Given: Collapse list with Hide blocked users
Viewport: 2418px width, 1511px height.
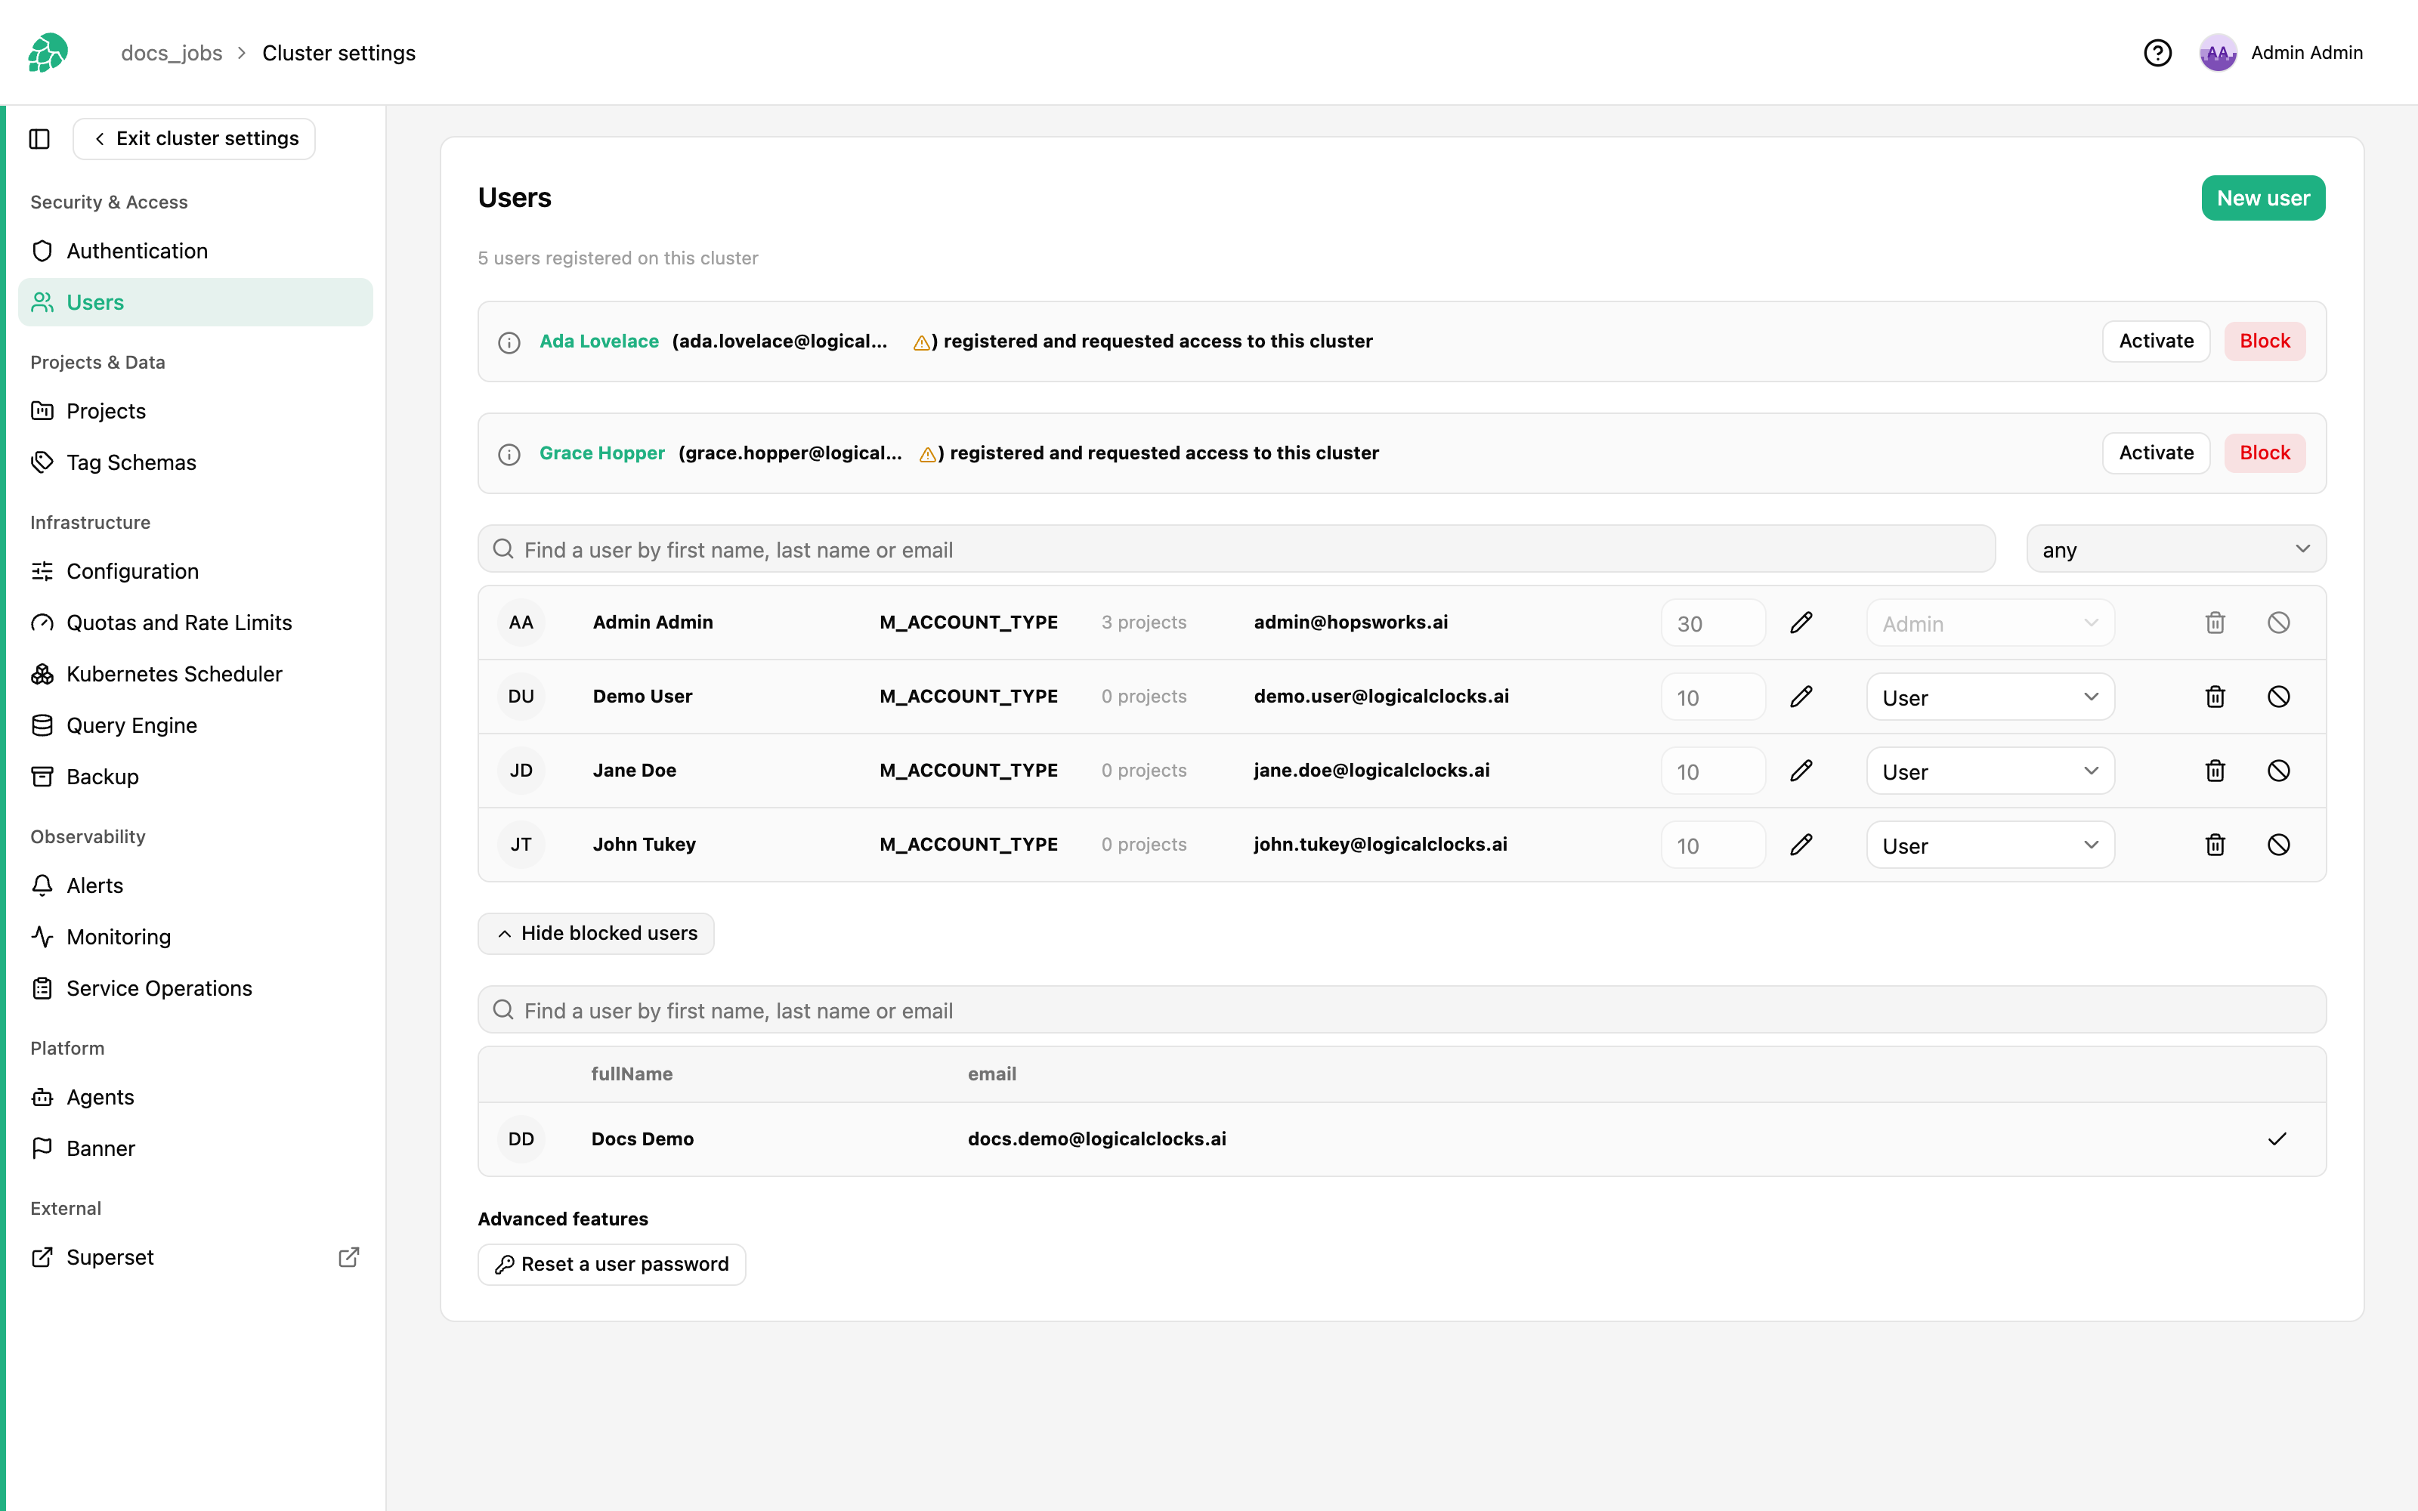Looking at the screenshot, I should (595, 933).
